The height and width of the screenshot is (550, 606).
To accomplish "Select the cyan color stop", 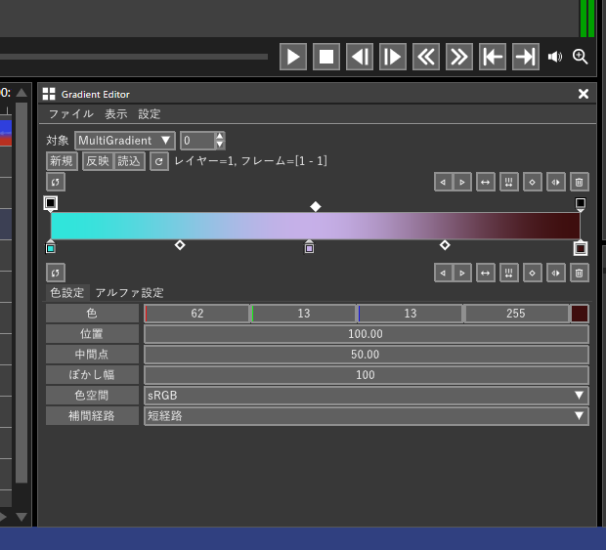I will pyautogui.click(x=51, y=247).
